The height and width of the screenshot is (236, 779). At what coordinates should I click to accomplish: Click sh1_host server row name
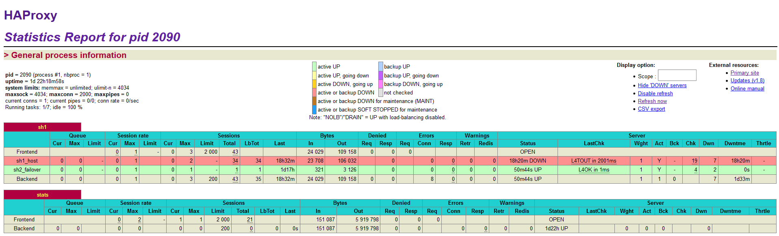tap(27, 161)
